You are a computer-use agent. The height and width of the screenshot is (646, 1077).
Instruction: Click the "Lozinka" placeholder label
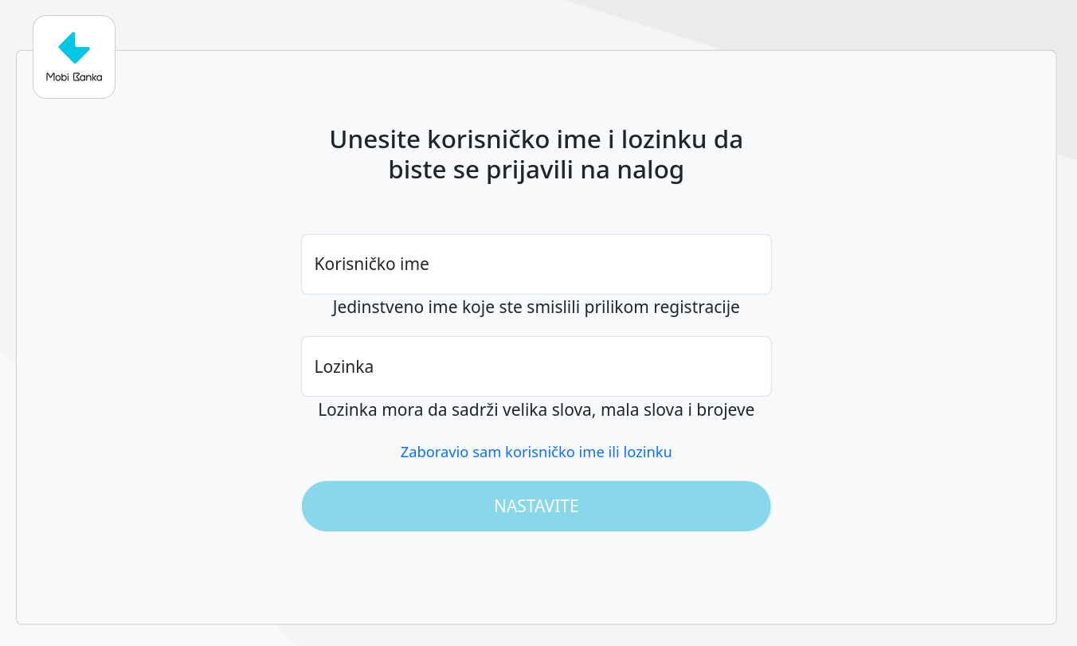point(344,366)
